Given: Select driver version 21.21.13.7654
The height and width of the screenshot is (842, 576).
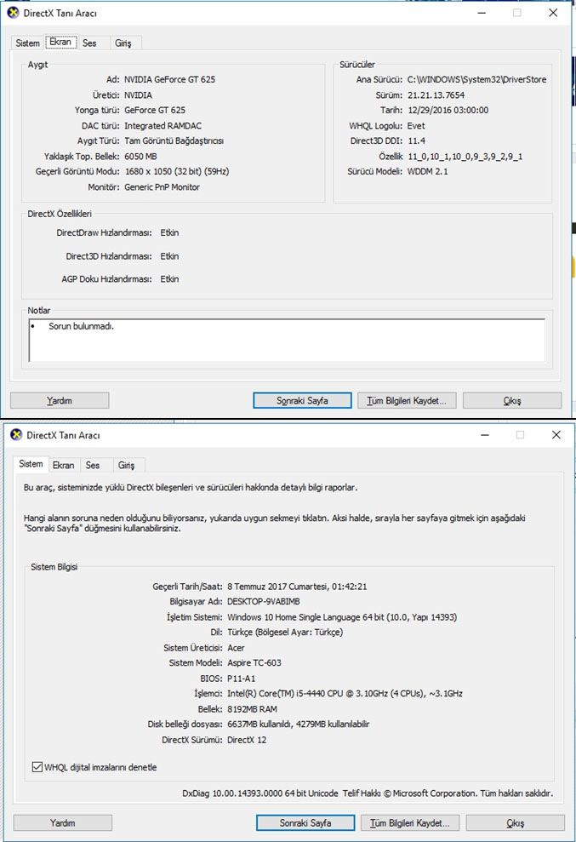Looking at the screenshot, I should coord(436,95).
